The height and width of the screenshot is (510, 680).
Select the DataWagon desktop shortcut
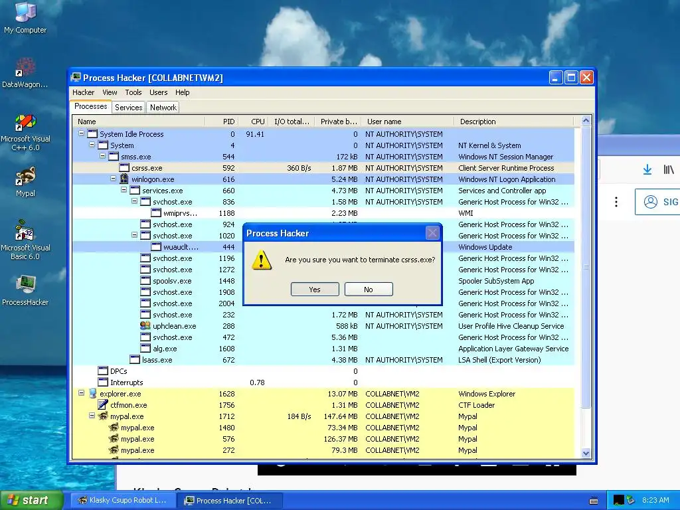coord(25,73)
